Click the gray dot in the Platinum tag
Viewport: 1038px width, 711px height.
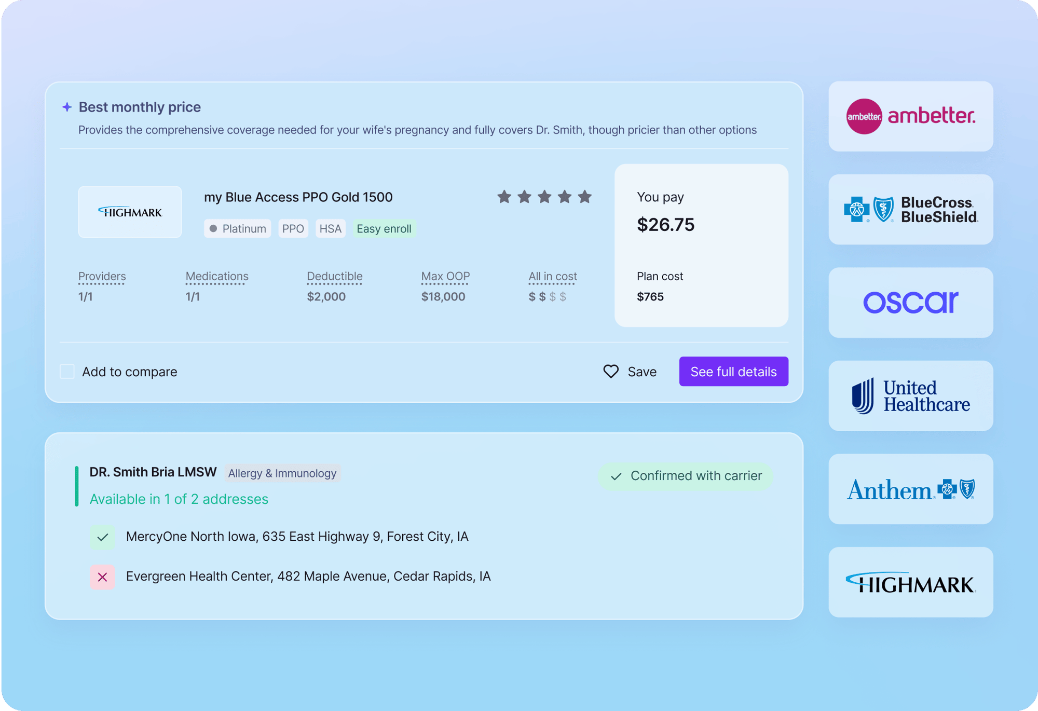pyautogui.click(x=213, y=229)
